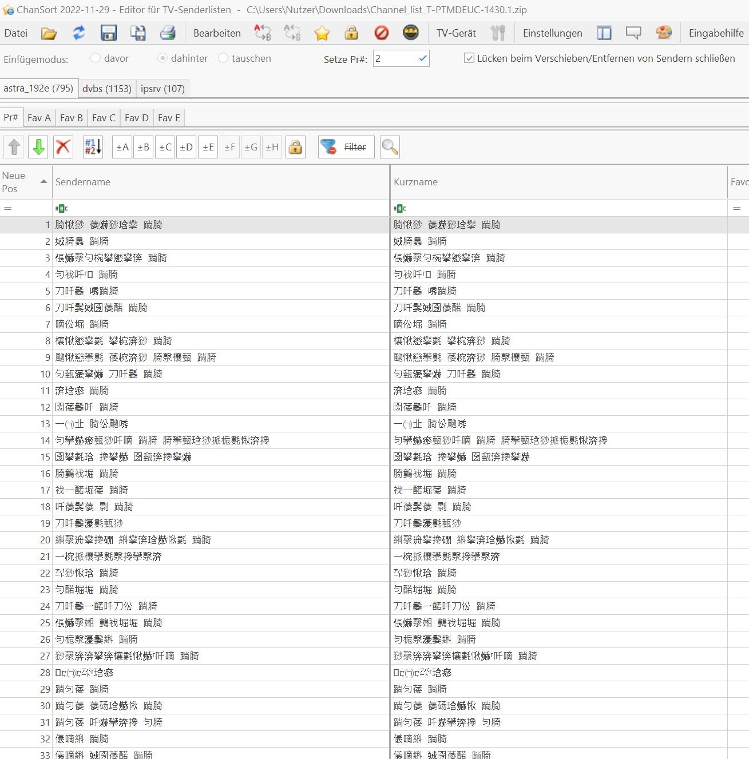
Task: Click the rename channel A→B icon
Action: click(x=263, y=33)
